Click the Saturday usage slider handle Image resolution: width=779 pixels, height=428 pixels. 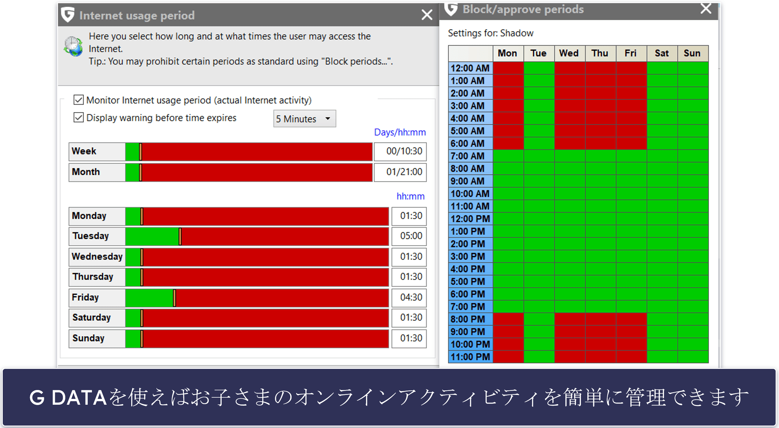(142, 318)
